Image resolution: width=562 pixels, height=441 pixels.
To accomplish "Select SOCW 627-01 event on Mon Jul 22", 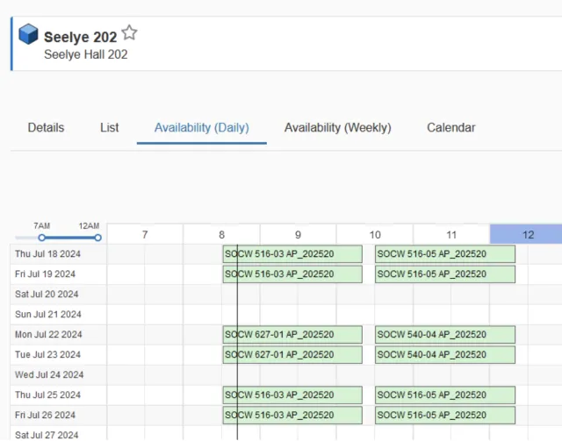I will 292,335.
